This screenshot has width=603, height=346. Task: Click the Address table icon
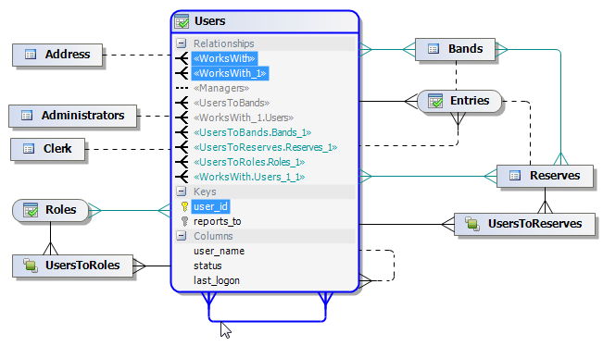[31, 55]
